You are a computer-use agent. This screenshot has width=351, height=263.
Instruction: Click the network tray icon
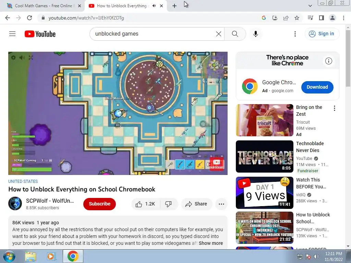300,256
